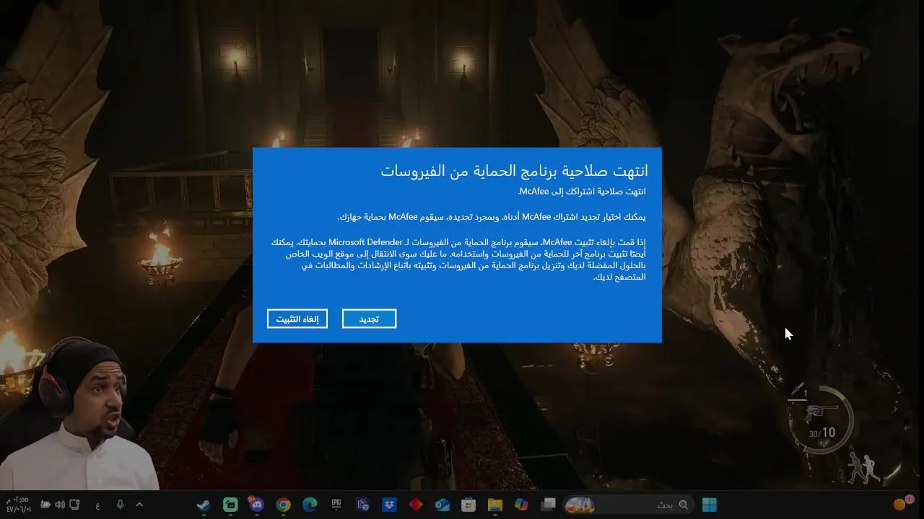Open the Windows Start menu
Viewport: 924px width, 519px height.
tap(710, 505)
